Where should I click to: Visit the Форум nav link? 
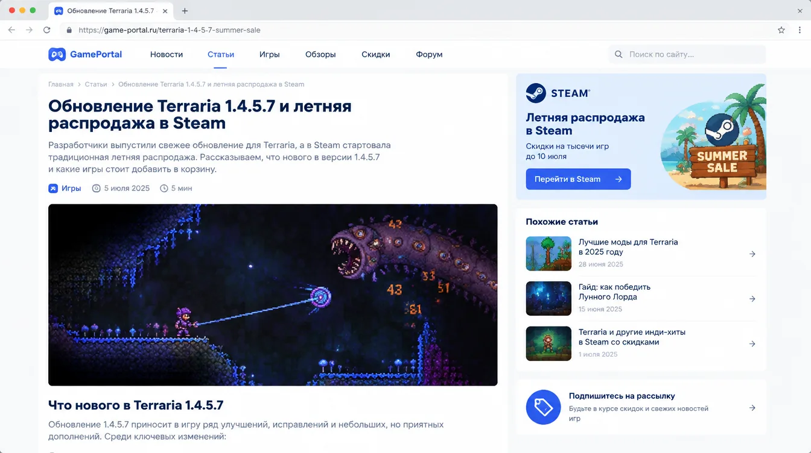pyautogui.click(x=429, y=54)
